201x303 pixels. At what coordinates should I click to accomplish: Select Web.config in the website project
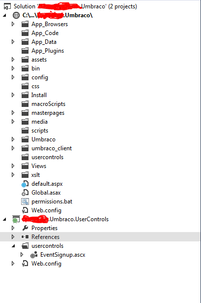coord(46,210)
